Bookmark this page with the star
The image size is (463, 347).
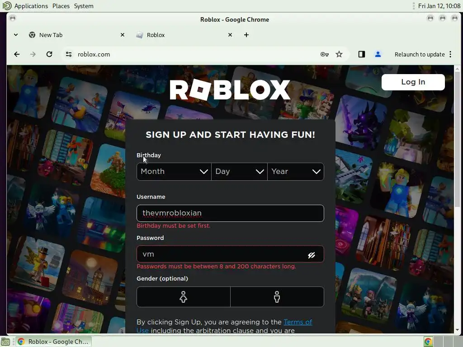pyautogui.click(x=339, y=54)
